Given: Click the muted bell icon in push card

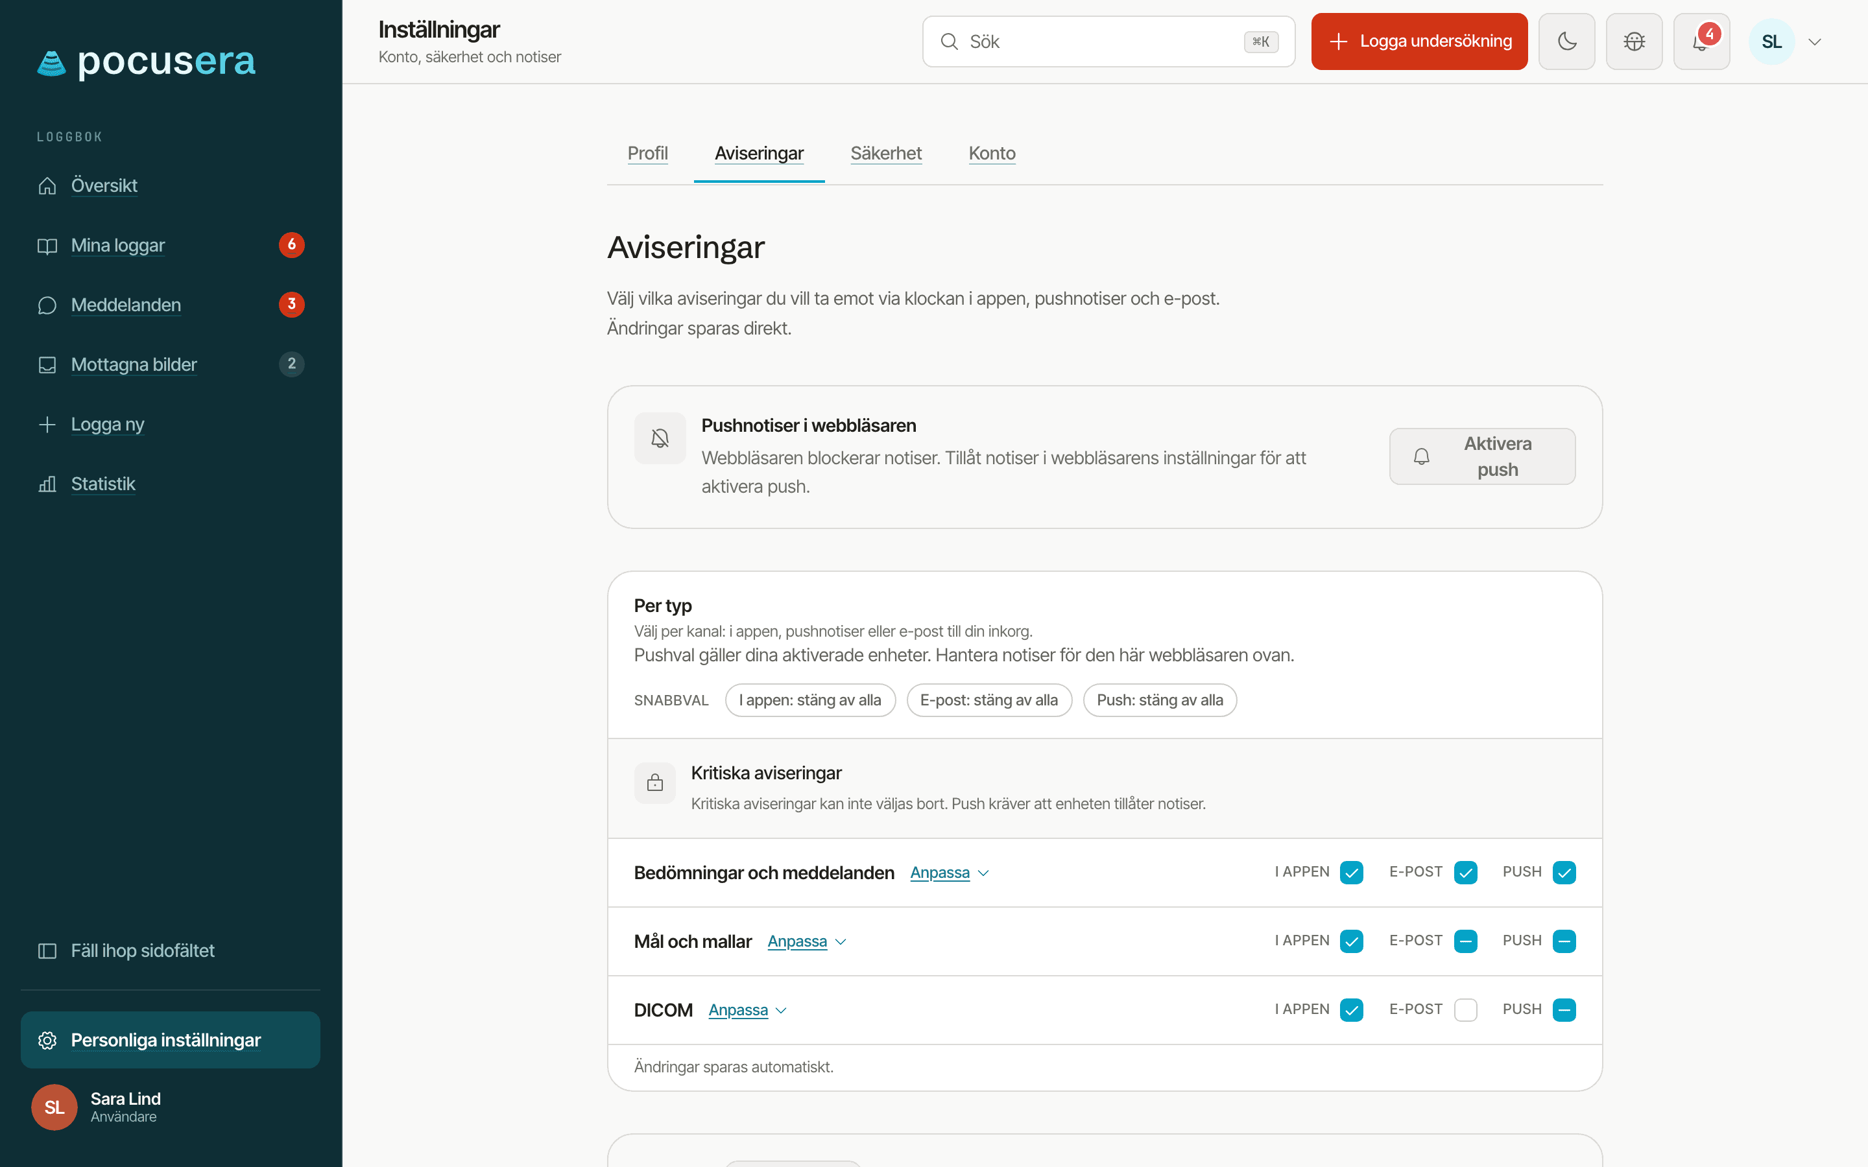Looking at the screenshot, I should [x=660, y=438].
